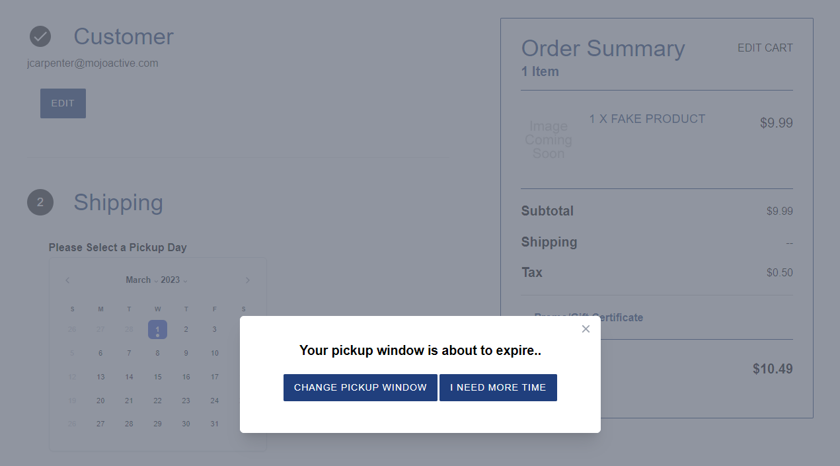The width and height of the screenshot is (840, 466).
Task: Click the Image Coming Soon product thumbnail
Action: [x=549, y=139]
